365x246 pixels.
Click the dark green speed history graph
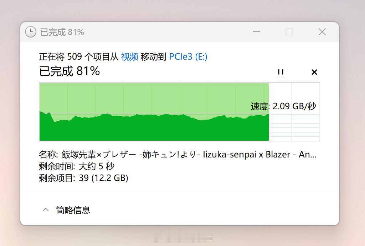[x=153, y=129]
